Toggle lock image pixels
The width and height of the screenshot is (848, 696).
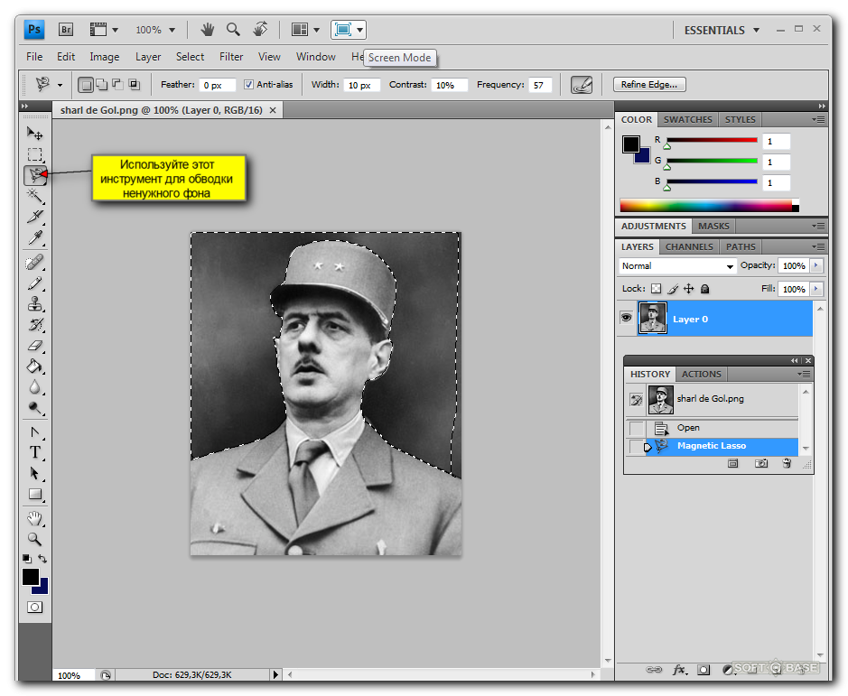(x=673, y=289)
